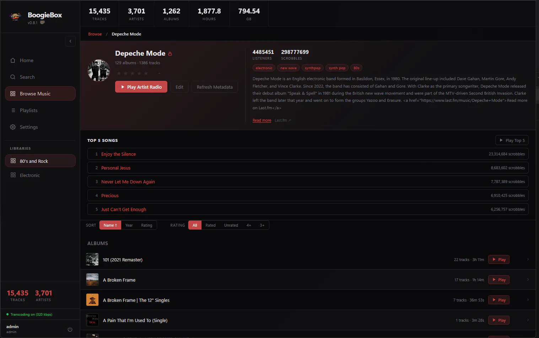Open Search from the sidebar
The image size is (539, 338).
40,77
